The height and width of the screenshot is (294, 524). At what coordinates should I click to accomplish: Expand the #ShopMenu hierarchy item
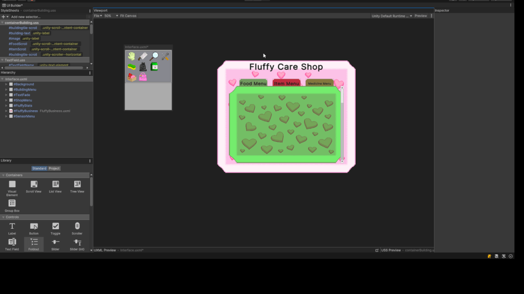click(6, 100)
